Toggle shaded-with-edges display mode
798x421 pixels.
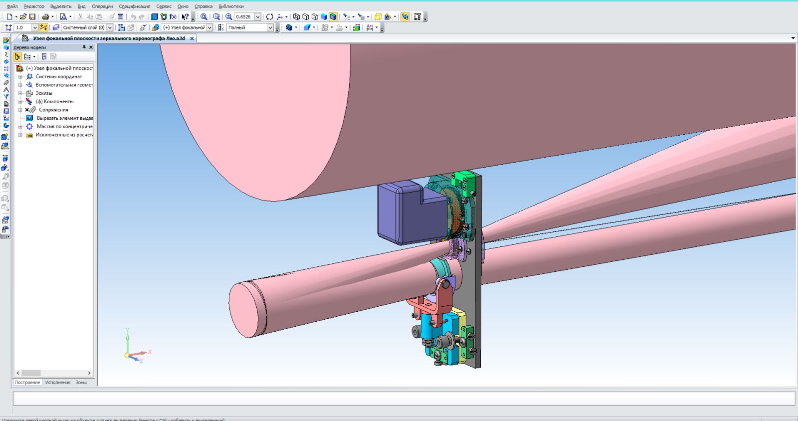[x=333, y=16]
